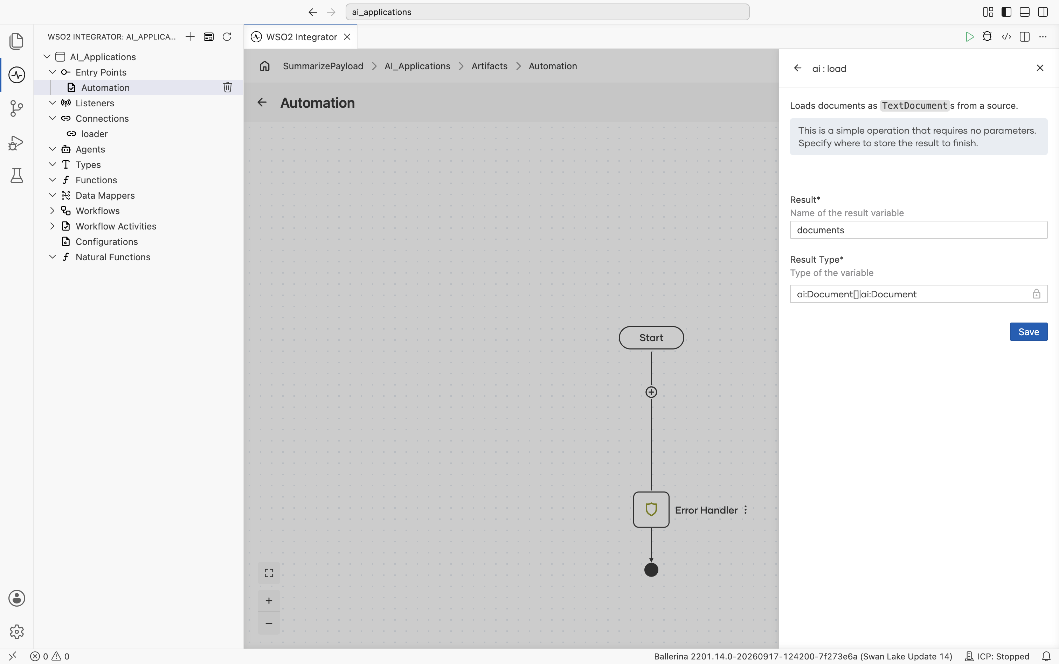This screenshot has width=1059, height=664.
Task: Open SummarizePayload breadcrumb
Action: (323, 66)
